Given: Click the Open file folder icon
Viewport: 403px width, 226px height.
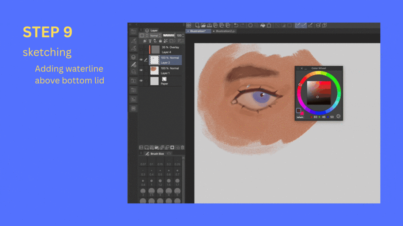Looking at the screenshot, I should [203, 25].
